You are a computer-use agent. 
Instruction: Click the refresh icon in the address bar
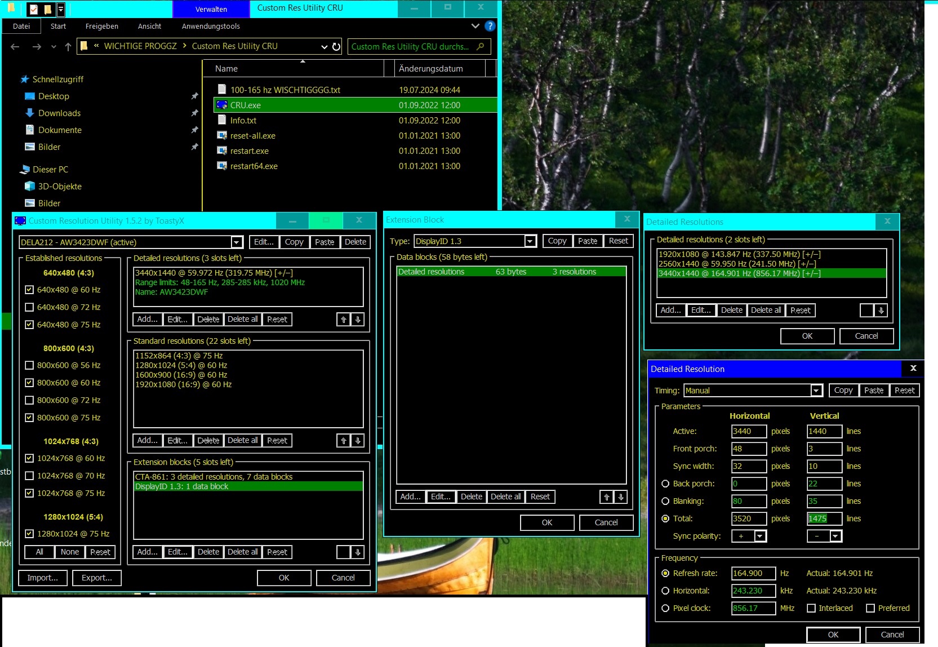336,47
